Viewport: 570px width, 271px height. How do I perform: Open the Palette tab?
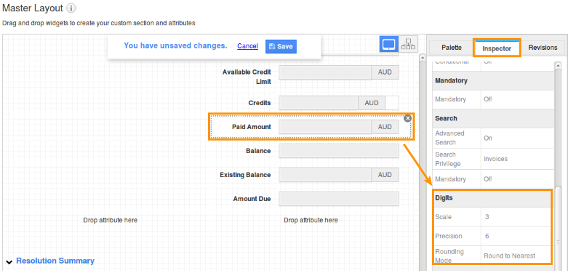[451, 47]
